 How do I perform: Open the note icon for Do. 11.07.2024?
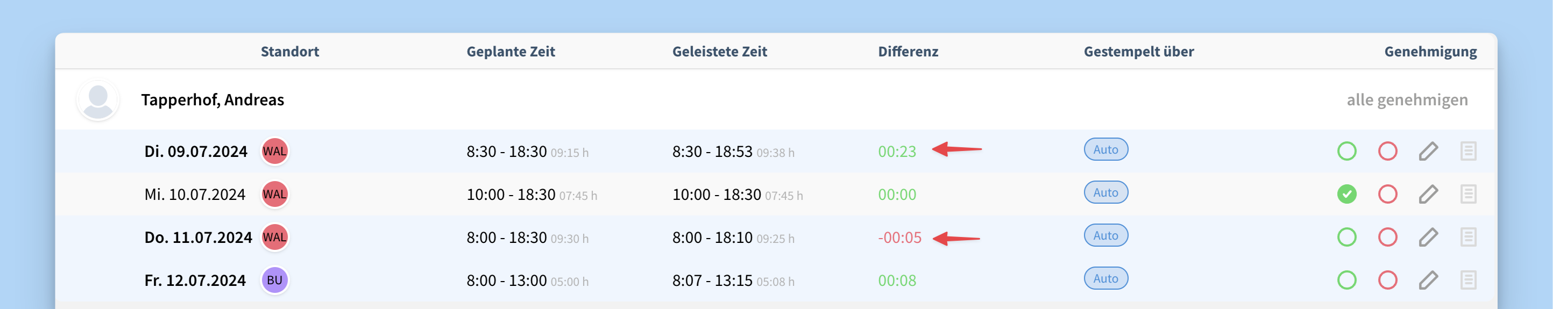click(1468, 238)
